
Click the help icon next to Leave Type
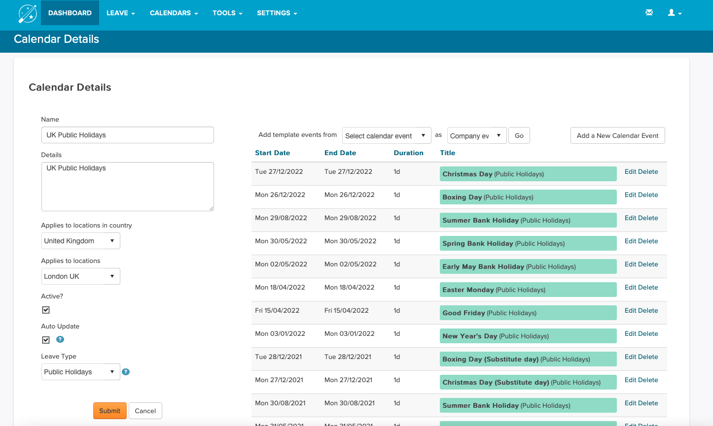(126, 372)
